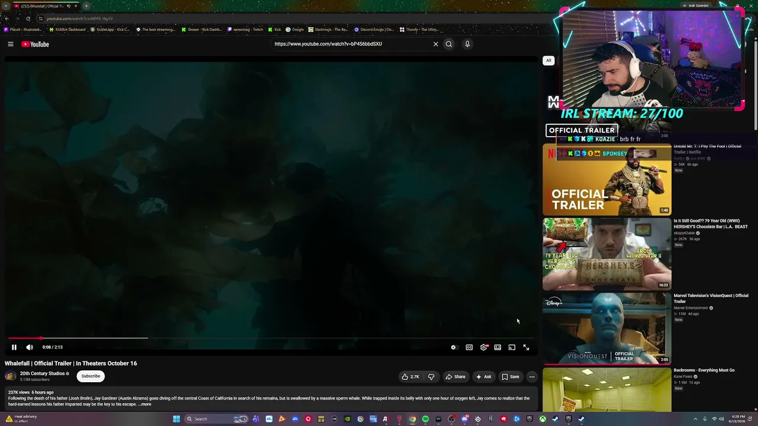Viewport: 758px width, 426px height.
Task: Open the Mr. T I Pity The Fool thumbnail
Action: [607, 180]
